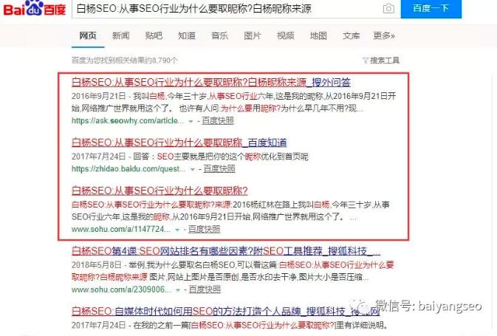Expand dropdown arrow next to sohu.com/a/2309006 URL

click(x=178, y=290)
